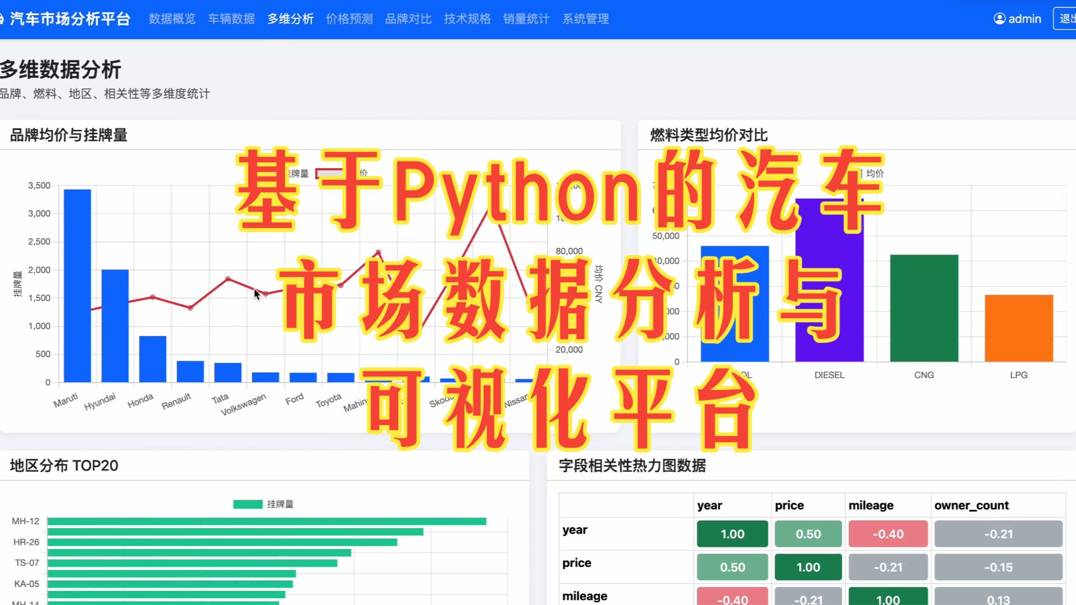Click year-owner_count -0.21 cell
This screenshot has height=605, width=1076.
pyautogui.click(x=999, y=534)
